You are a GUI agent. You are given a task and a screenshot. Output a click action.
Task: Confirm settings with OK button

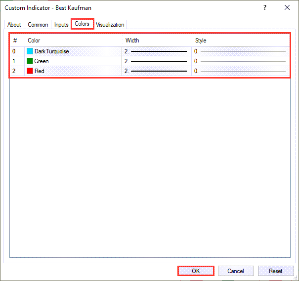pos(196,271)
